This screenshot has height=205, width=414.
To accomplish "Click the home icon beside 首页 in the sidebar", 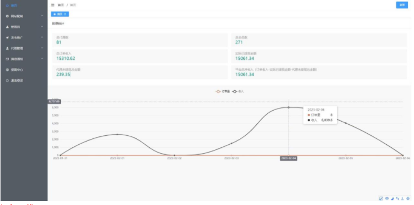I will (x=7, y=5).
